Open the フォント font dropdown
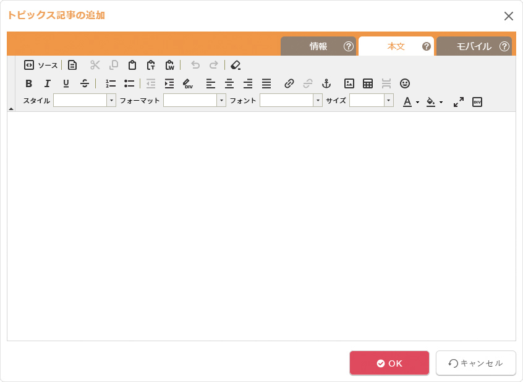The width and height of the screenshot is (523, 382). (x=291, y=101)
